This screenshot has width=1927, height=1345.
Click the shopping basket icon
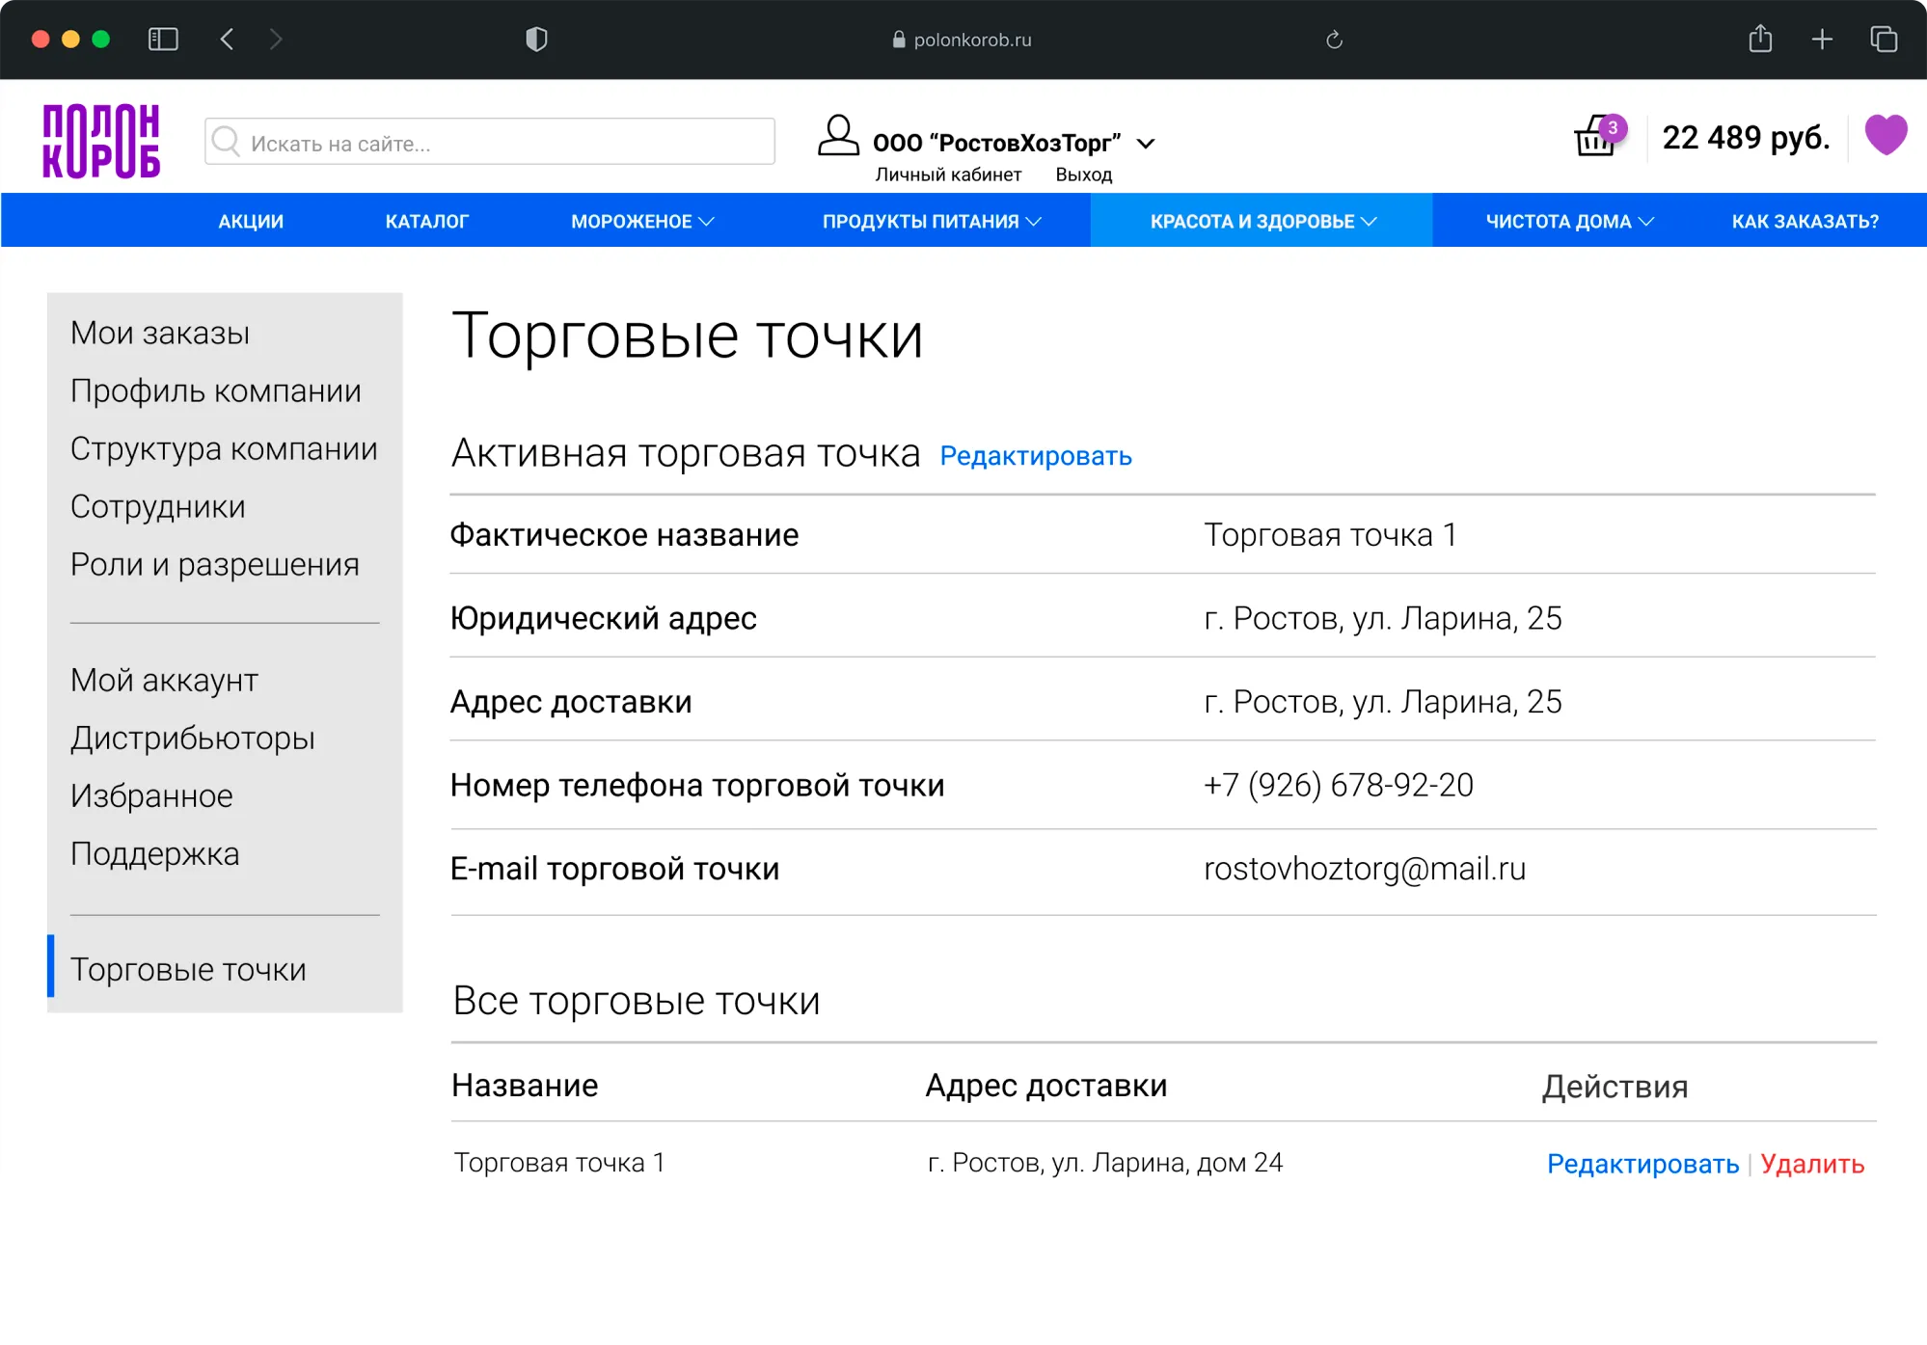(x=1595, y=138)
